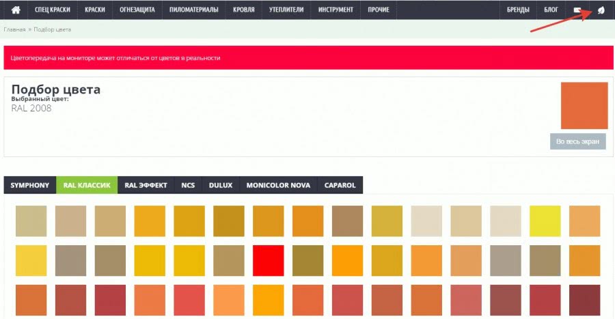Click the Главная breadcrumb link
The width and height of the screenshot is (615, 319).
[14, 30]
